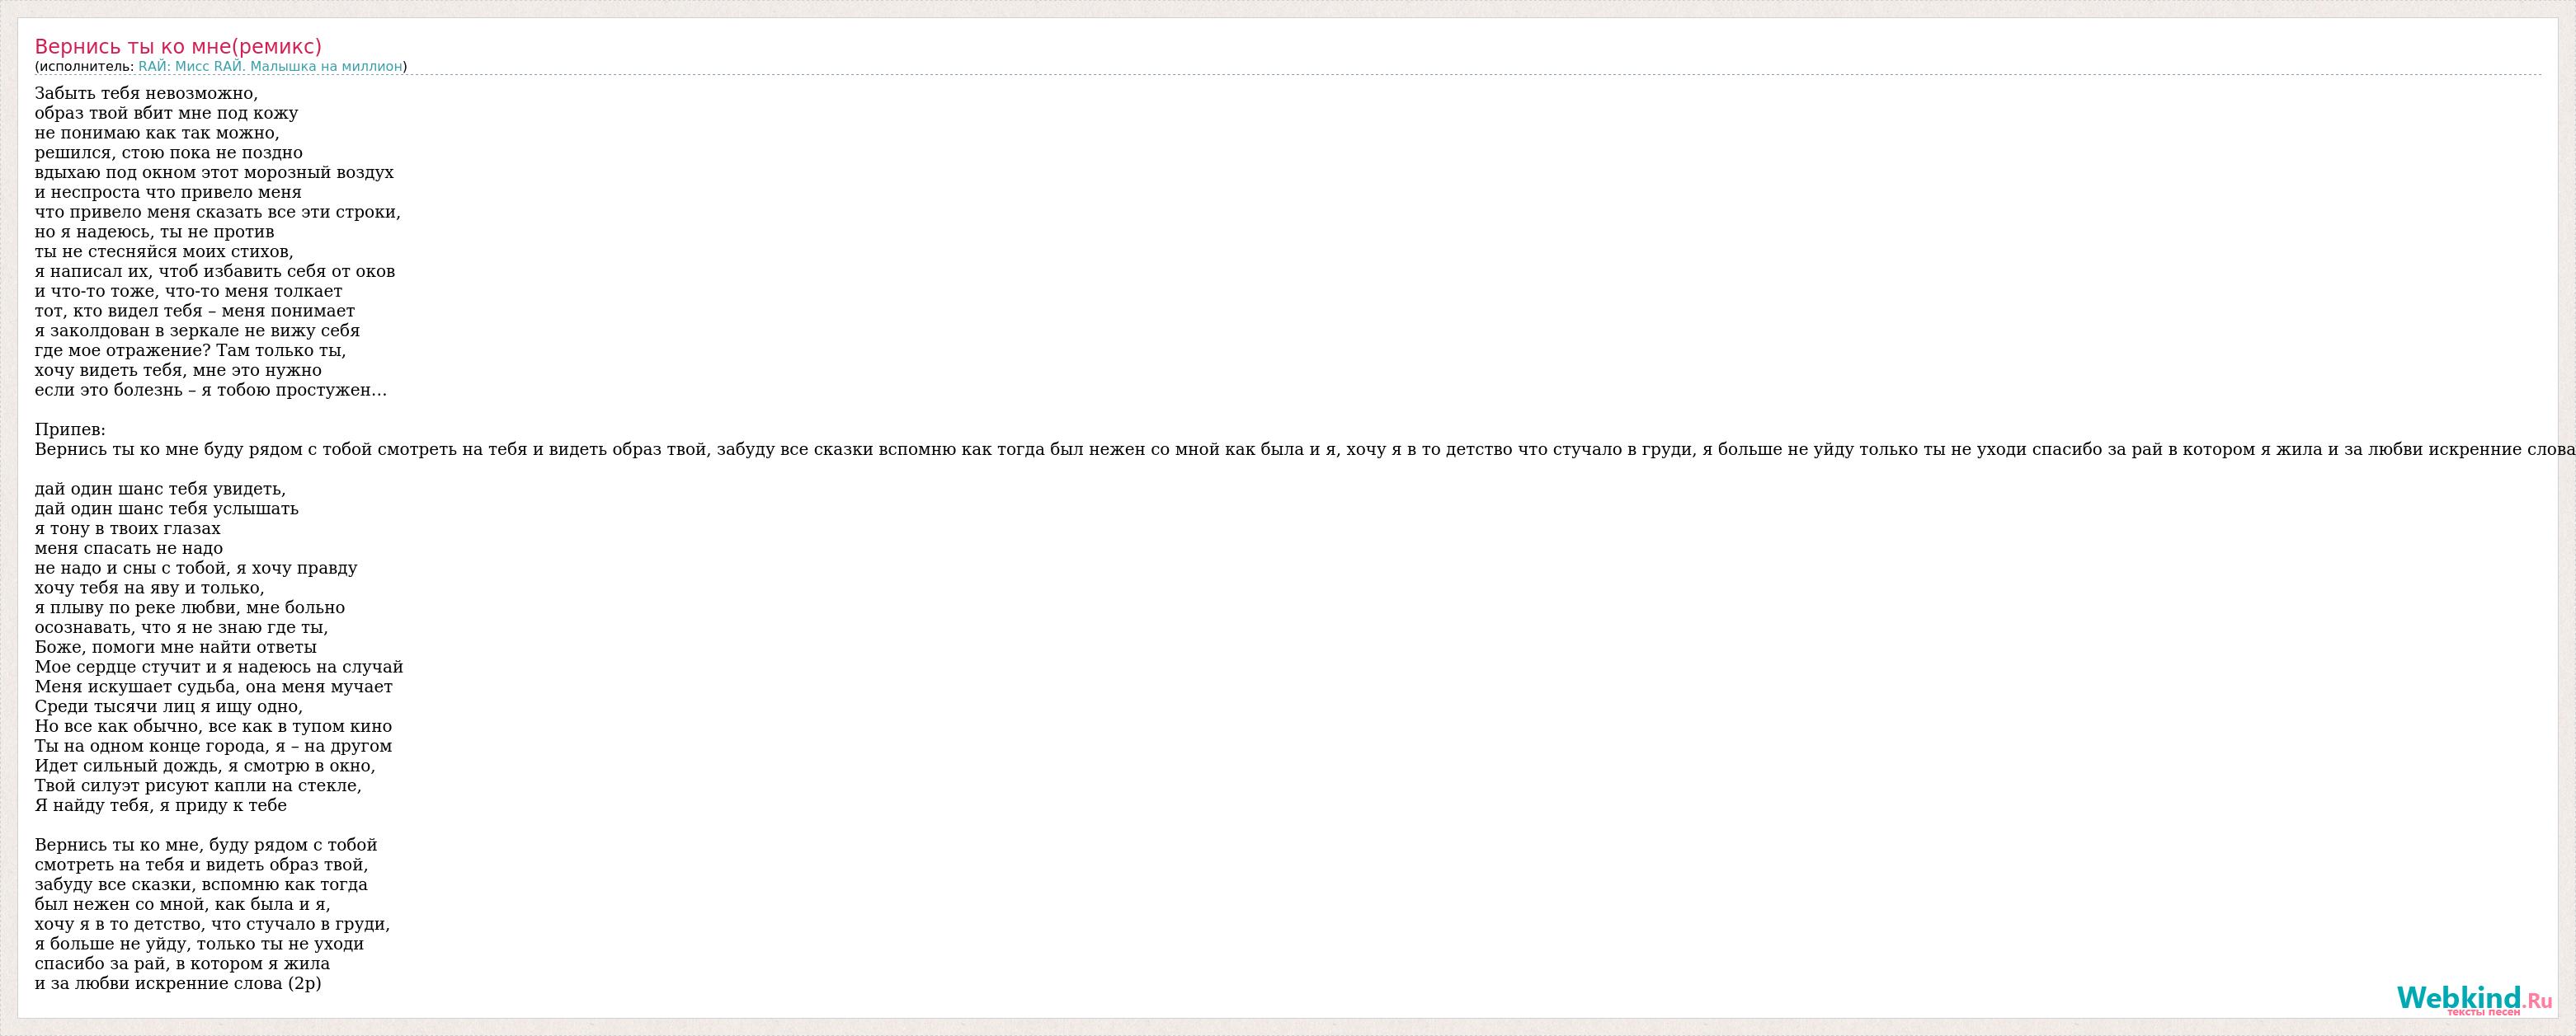The image size is (2576, 1036).
Task: Click line 'Я найду тебя, я приду к тебе'
Action: point(161,805)
